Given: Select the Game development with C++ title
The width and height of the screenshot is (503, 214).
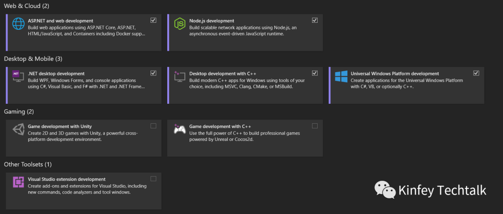Looking at the screenshot, I should 220,127.
